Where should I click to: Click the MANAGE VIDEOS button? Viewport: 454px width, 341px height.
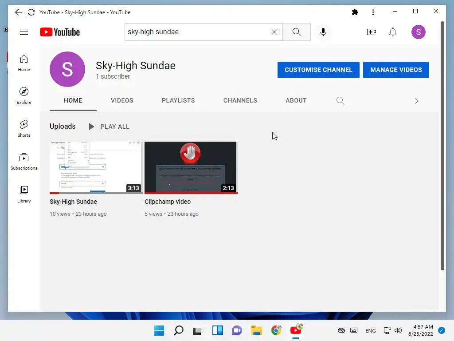[x=396, y=70]
